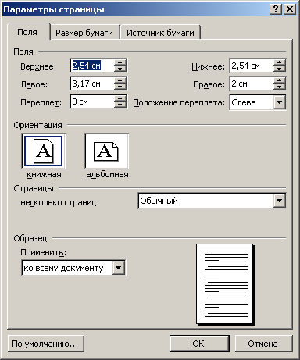Click the Параметры страницы title bar text
The height and width of the screenshot is (360, 300).
pyautogui.click(x=54, y=9)
